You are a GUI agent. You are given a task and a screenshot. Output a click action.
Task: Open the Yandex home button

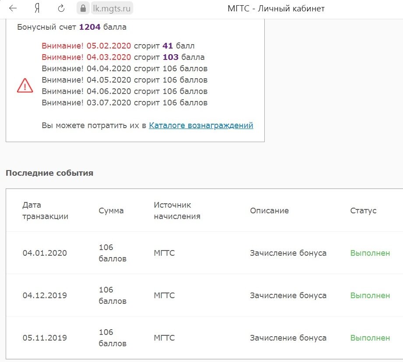pyautogui.click(x=37, y=8)
